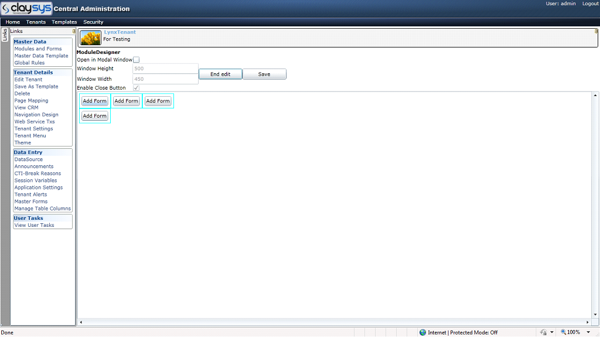Click the pin icon on Links panel
Image resolution: width=600 pixels, height=337 pixels.
(74, 32)
